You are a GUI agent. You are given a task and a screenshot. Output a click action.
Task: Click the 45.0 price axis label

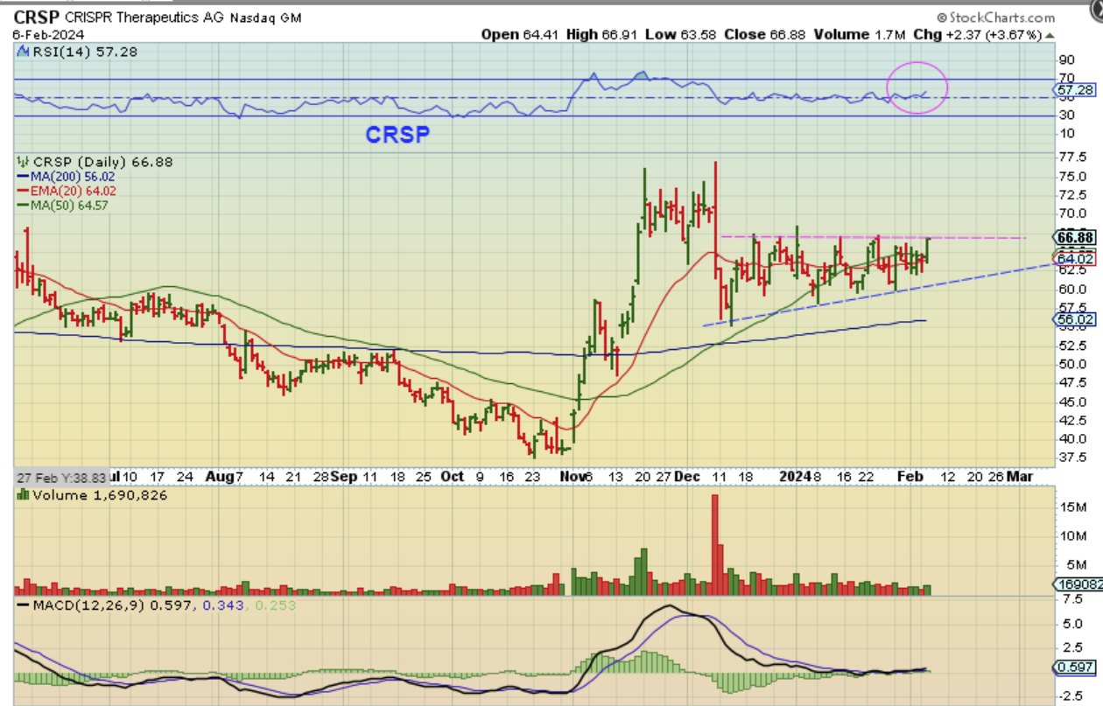click(x=1071, y=402)
